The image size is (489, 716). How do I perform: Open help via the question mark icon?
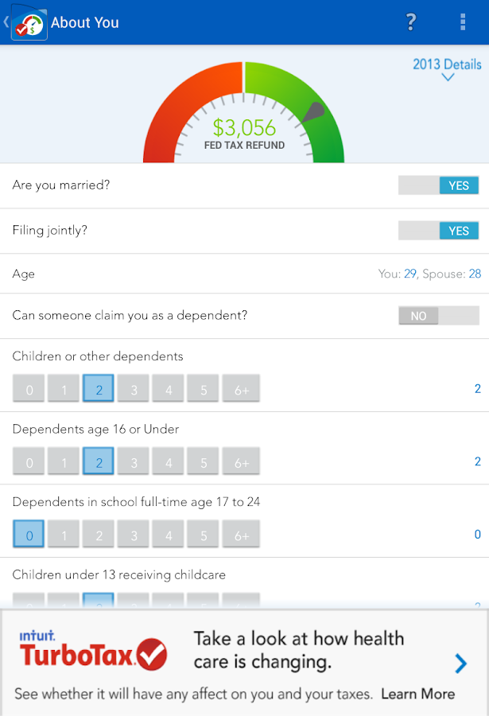(410, 22)
